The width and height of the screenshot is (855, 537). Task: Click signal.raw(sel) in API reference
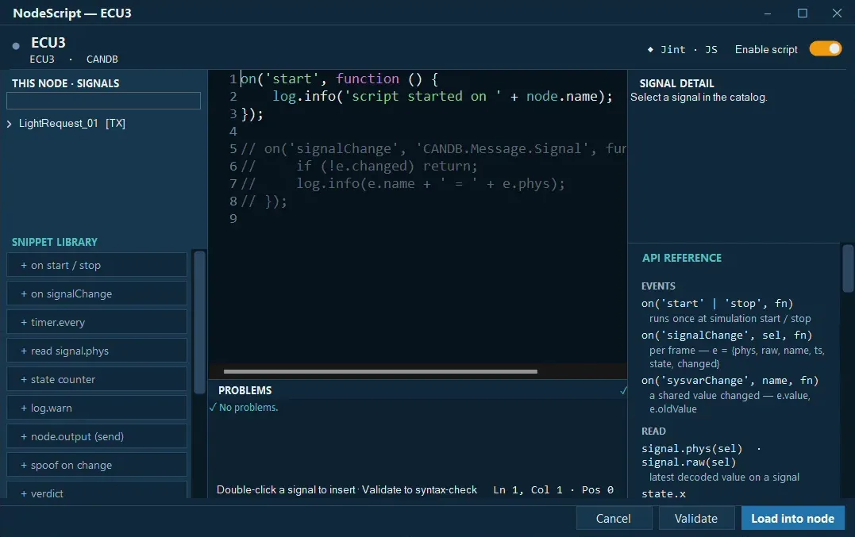tap(689, 462)
